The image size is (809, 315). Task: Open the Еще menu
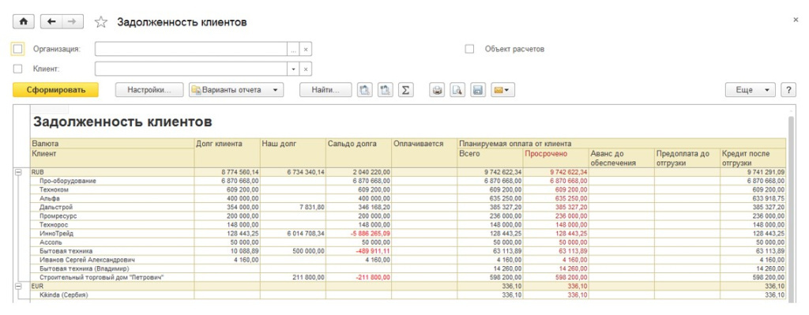[x=751, y=90]
